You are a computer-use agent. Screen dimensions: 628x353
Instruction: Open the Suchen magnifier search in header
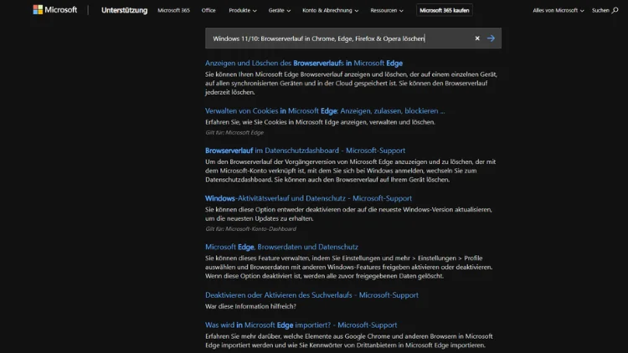605,10
